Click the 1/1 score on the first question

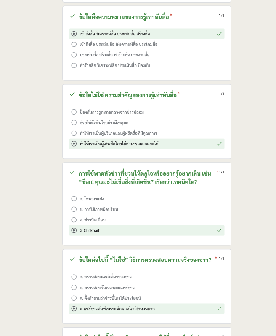click(221, 16)
